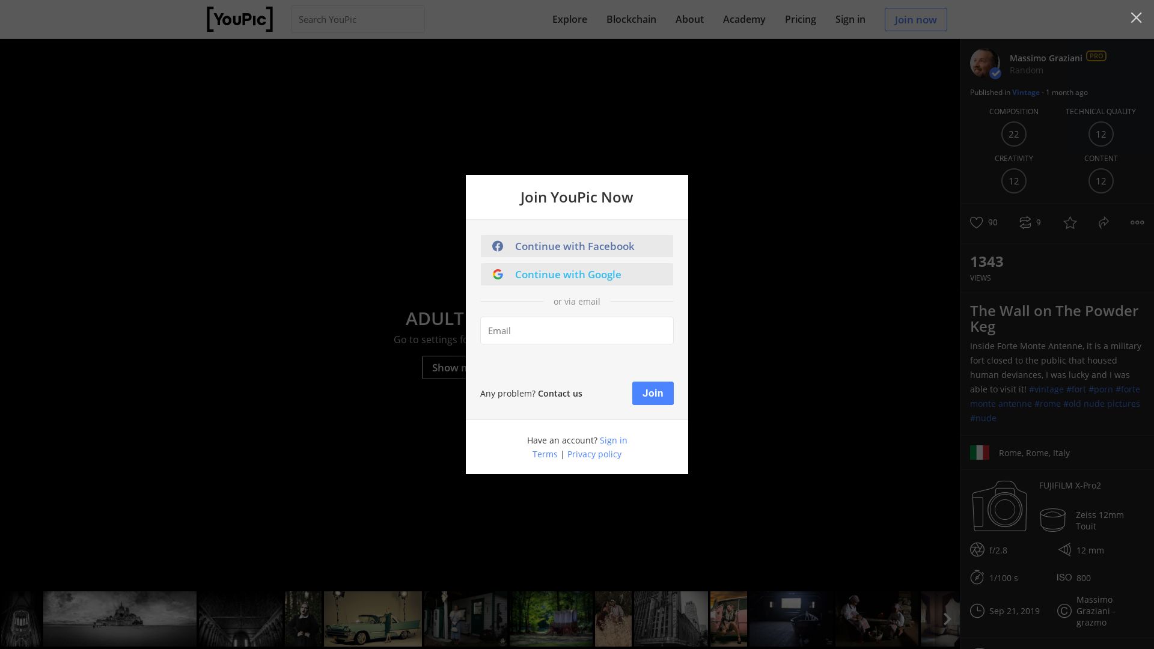Click into the Email input field
The width and height of the screenshot is (1154, 649).
[576, 331]
